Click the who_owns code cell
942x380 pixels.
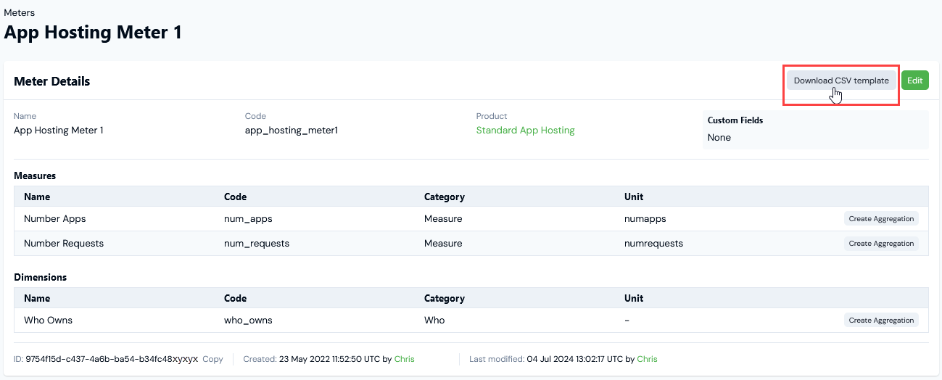248,321
